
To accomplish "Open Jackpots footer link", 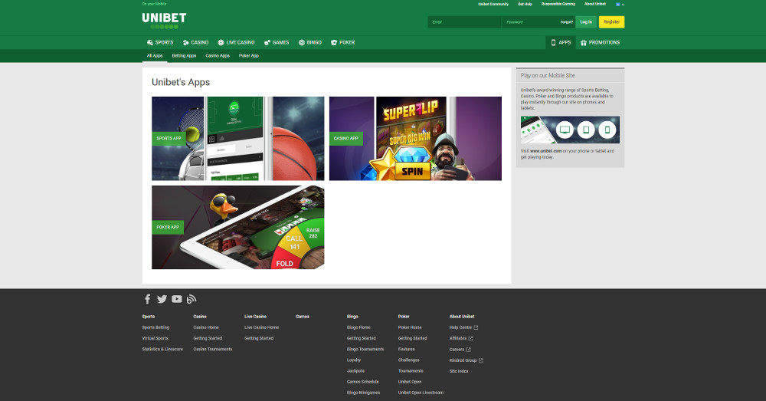I will pyautogui.click(x=355, y=370).
